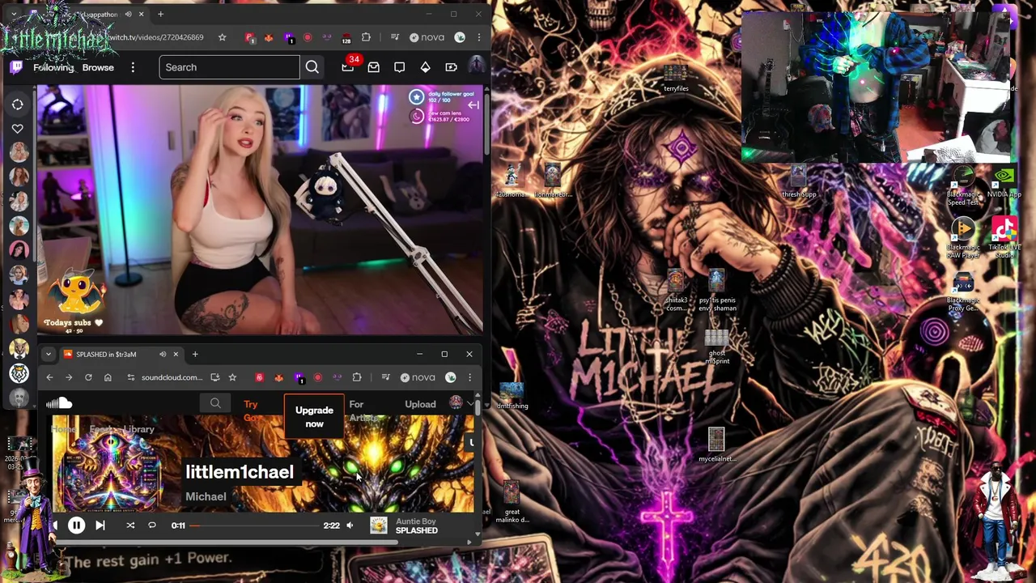Toggle repeat in the SoundCloud player
The width and height of the screenshot is (1036, 583).
(152, 526)
